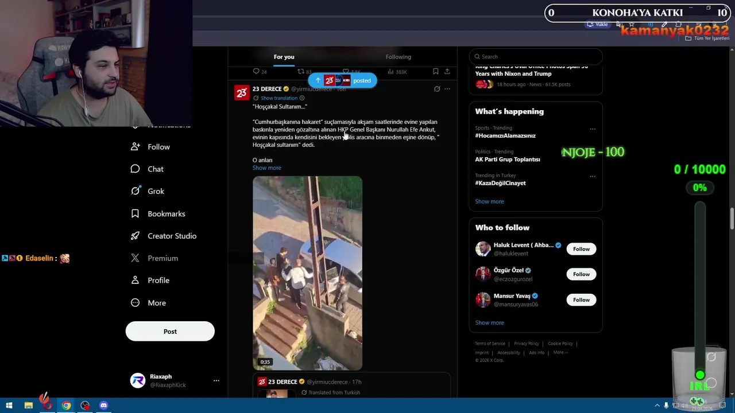Open Ads info footer link
Screen dimensions: 735x413
pos(537,353)
